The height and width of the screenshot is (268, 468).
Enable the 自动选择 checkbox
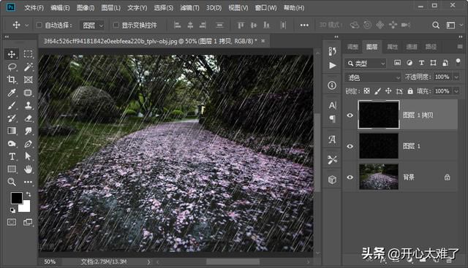39,25
